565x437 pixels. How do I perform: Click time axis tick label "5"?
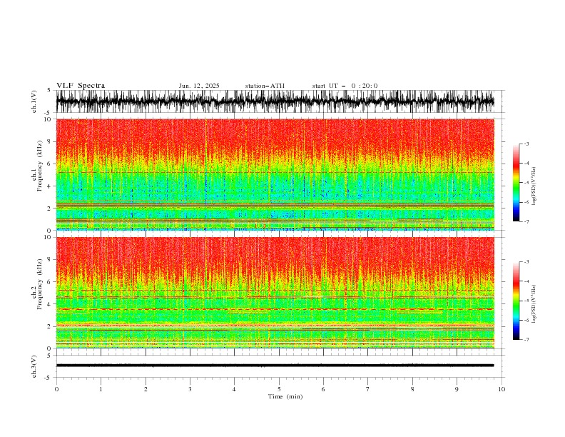click(x=279, y=389)
